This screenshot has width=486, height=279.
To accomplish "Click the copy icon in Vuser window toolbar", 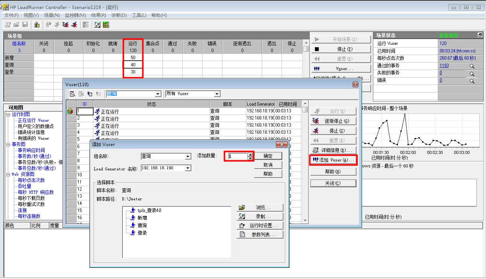I will (90, 94).
